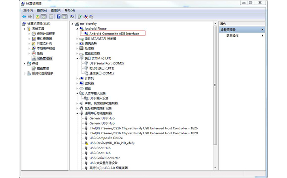This screenshot has height=178, width=287.
Task: Open the 操作(A) menu
Action: point(42,10)
